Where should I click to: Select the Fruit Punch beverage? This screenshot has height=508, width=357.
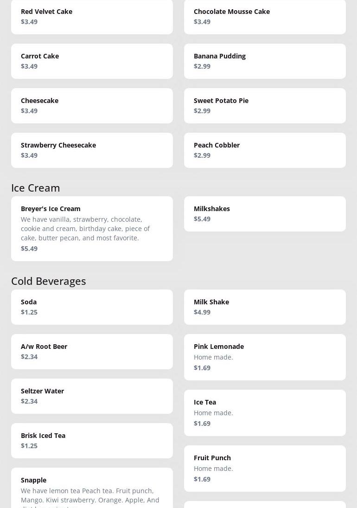pos(265,468)
